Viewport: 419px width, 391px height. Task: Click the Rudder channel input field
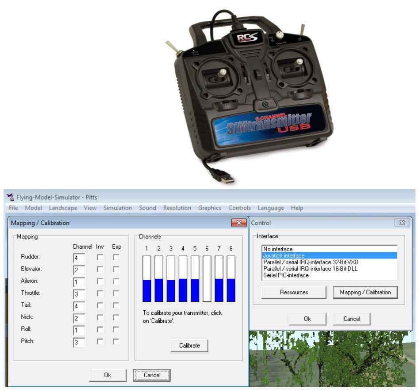(x=79, y=258)
